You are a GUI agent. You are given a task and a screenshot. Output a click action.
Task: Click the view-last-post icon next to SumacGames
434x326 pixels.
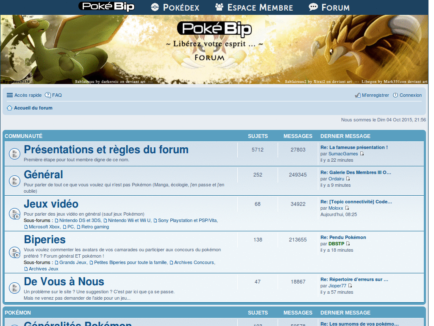point(362,154)
